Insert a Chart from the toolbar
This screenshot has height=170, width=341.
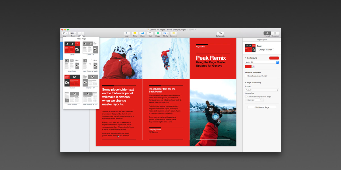pyautogui.click(x=142, y=33)
